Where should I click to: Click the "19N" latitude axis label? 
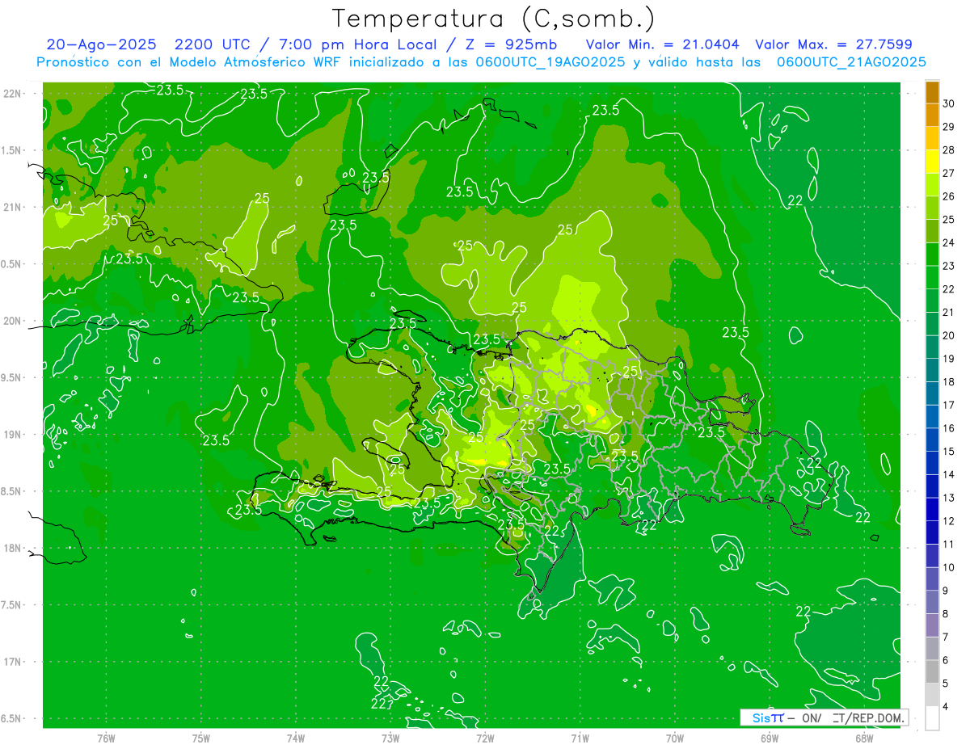[x=12, y=435]
